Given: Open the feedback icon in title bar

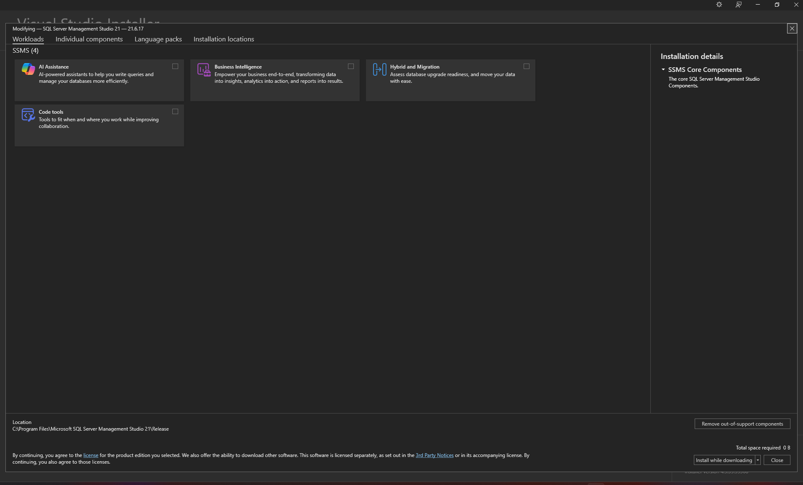Looking at the screenshot, I should pyautogui.click(x=739, y=5).
